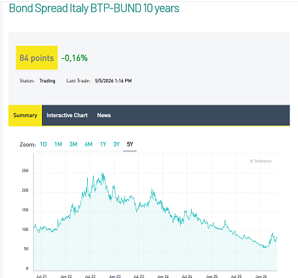This screenshot has height=278, width=298.
Task: Click the most recent point on chart line
Action: [277, 237]
